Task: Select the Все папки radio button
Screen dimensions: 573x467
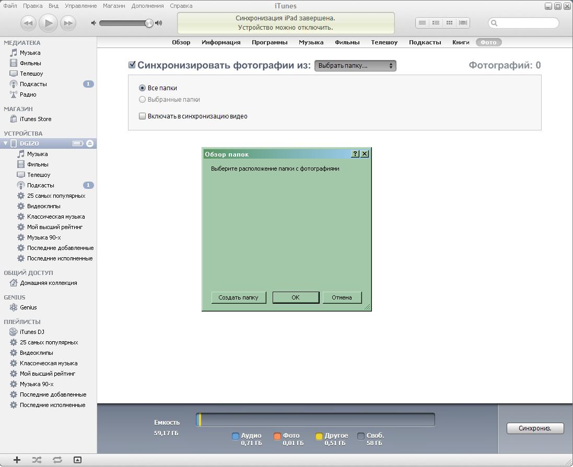Action: [142, 88]
